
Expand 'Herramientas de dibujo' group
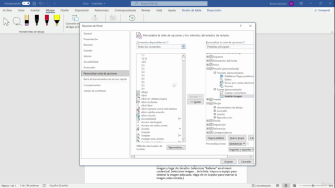(215, 108)
